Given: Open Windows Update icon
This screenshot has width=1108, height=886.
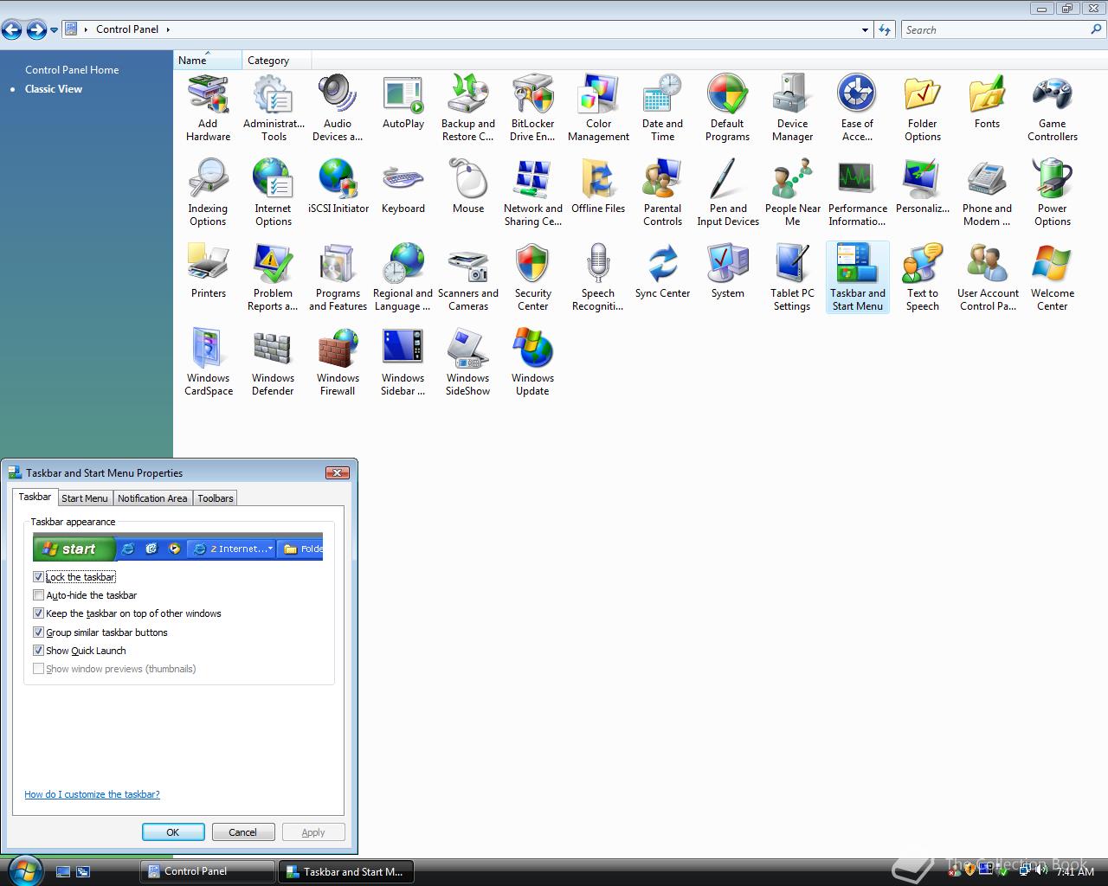Looking at the screenshot, I should pyautogui.click(x=532, y=363).
